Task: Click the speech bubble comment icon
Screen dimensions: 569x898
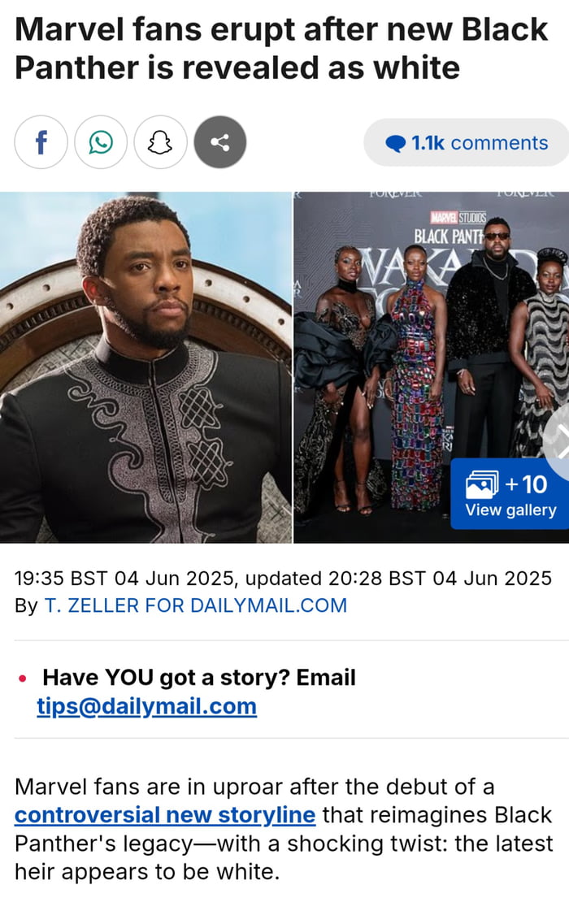Action: coord(395,143)
